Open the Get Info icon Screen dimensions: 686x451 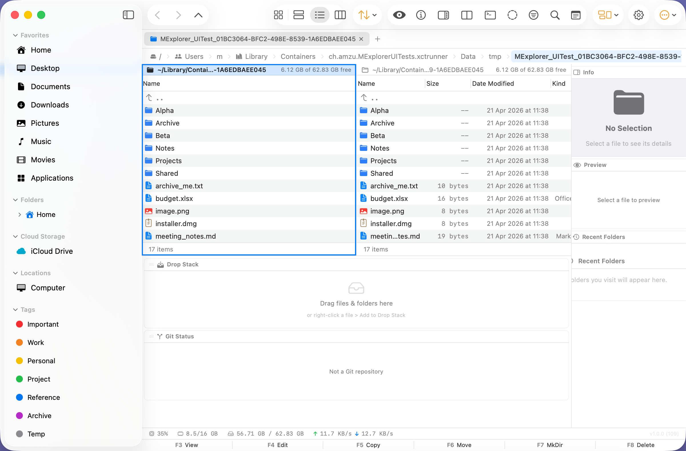tap(421, 15)
